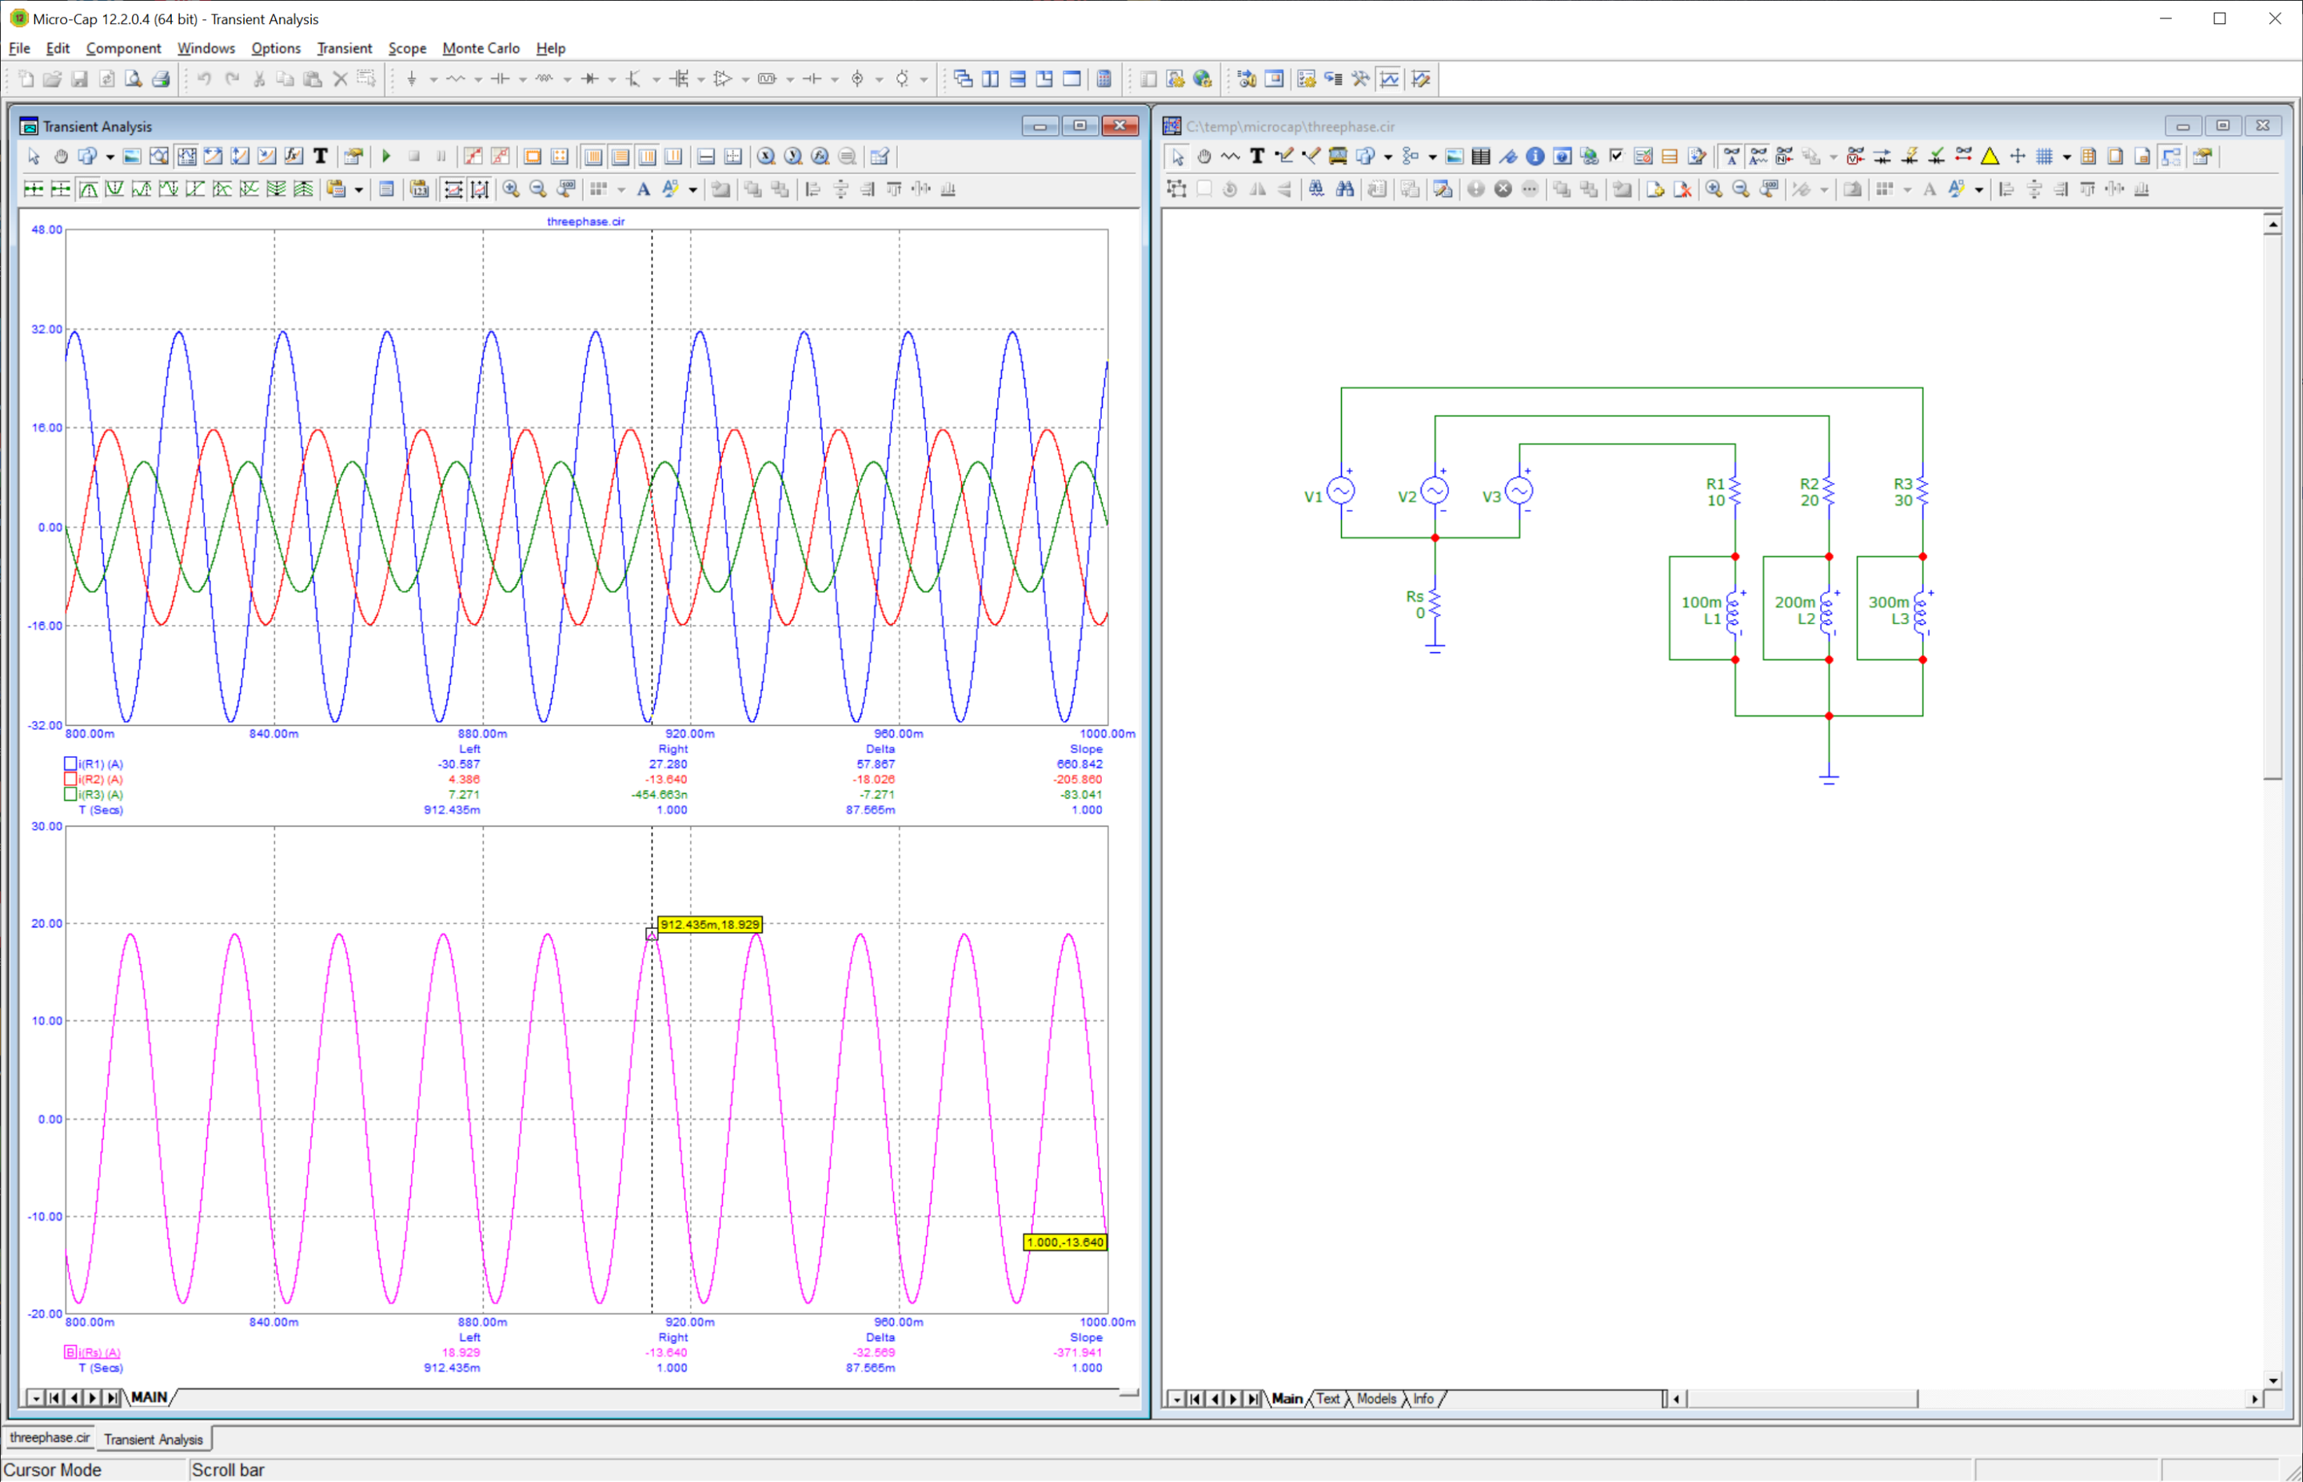2303x1482 pixels.
Task: Click the green Run analysis button
Action: 387,156
